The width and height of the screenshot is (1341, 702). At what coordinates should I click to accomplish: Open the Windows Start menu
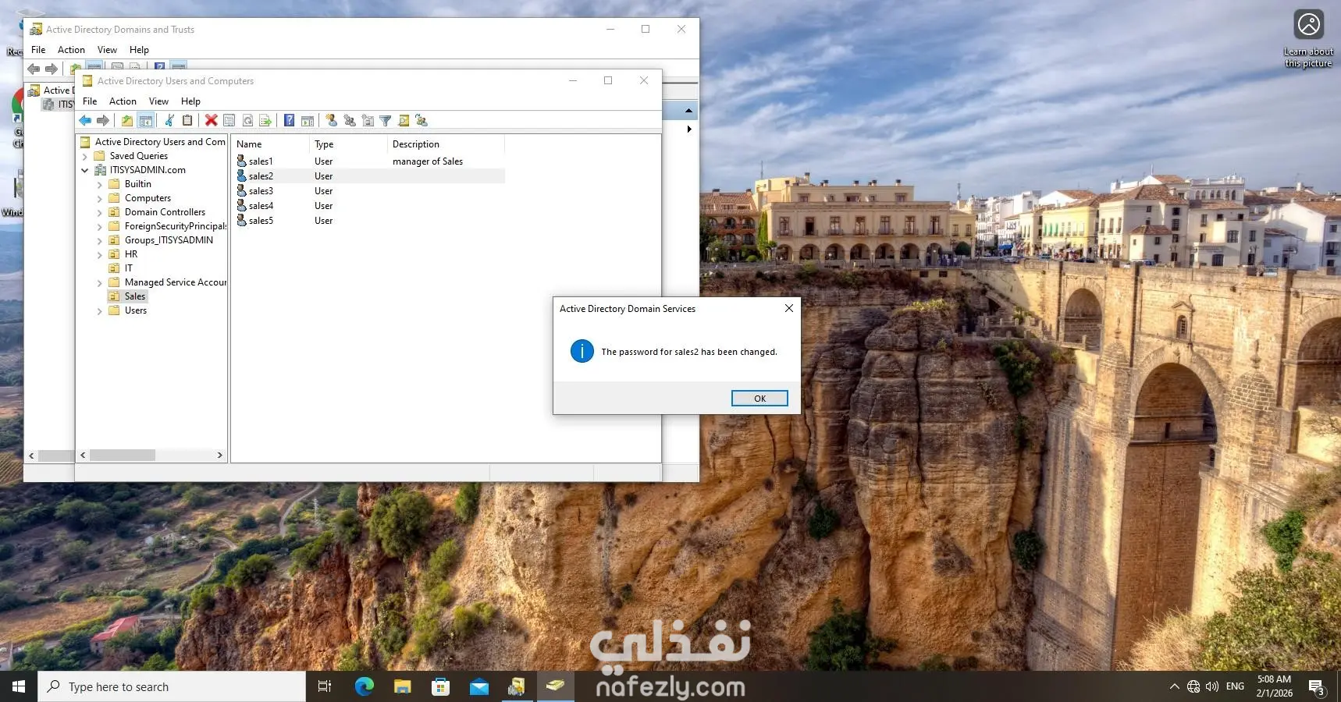pyautogui.click(x=19, y=686)
